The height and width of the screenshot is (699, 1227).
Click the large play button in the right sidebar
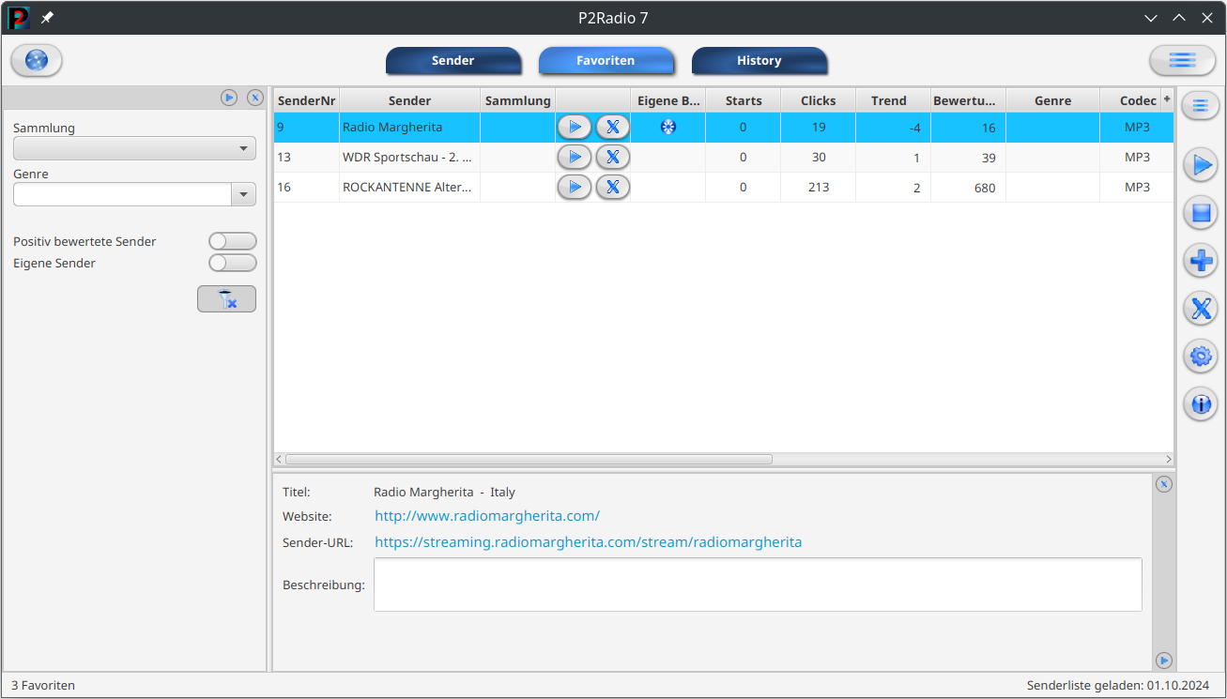click(1200, 166)
